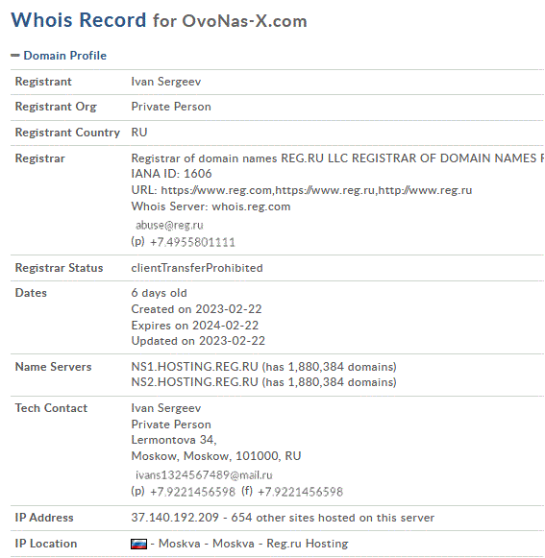Click IP address 37.140.192.209

pyautogui.click(x=175, y=518)
